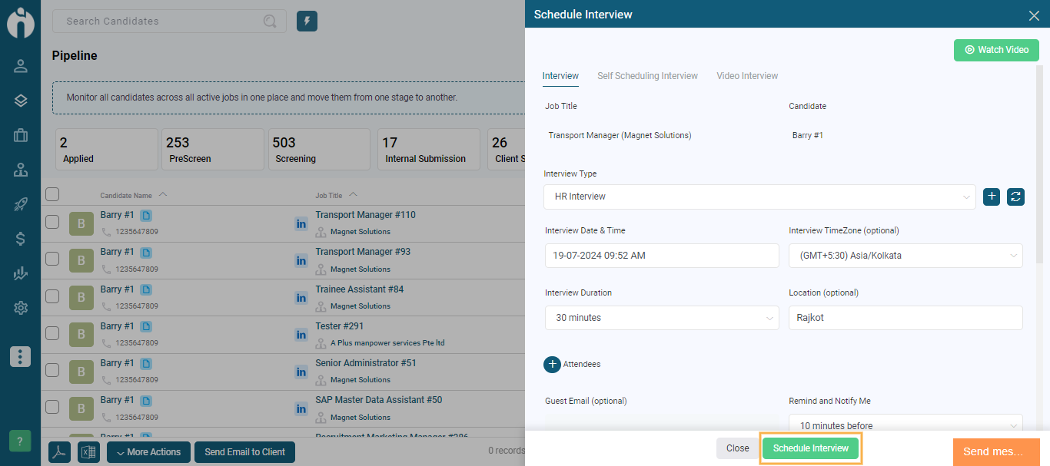The width and height of the screenshot is (1050, 466).
Task: Open the reports chart icon in sidebar
Action: coord(21,273)
